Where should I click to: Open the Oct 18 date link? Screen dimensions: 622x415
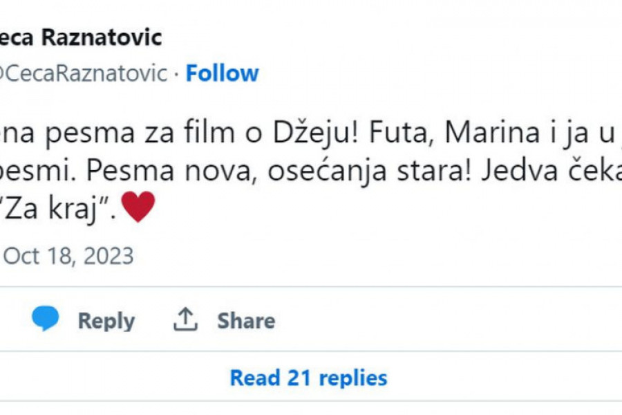pyautogui.click(x=41, y=256)
